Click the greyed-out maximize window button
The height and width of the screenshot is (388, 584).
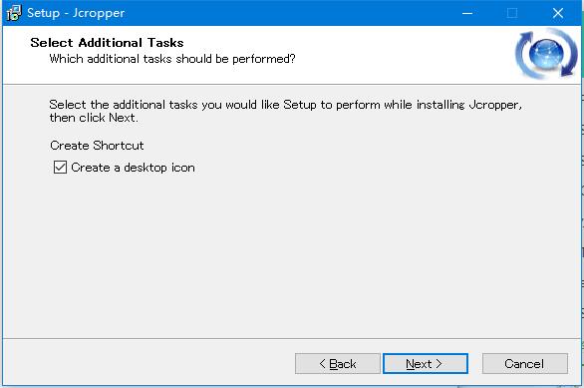(512, 13)
